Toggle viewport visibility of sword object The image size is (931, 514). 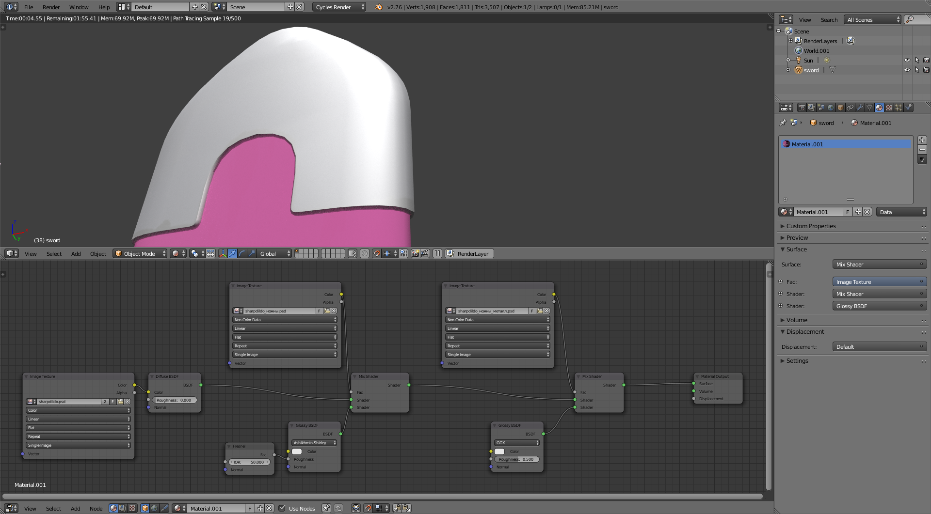coord(907,70)
